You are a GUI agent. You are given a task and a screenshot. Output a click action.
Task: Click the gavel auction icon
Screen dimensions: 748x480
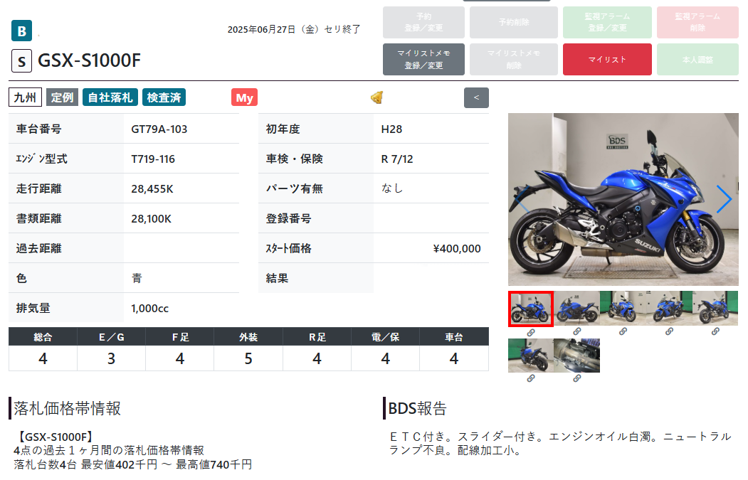(377, 97)
